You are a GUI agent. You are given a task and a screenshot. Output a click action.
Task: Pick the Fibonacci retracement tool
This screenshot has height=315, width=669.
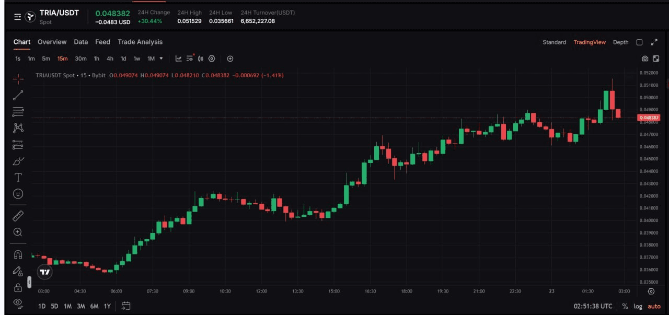pos(18,112)
